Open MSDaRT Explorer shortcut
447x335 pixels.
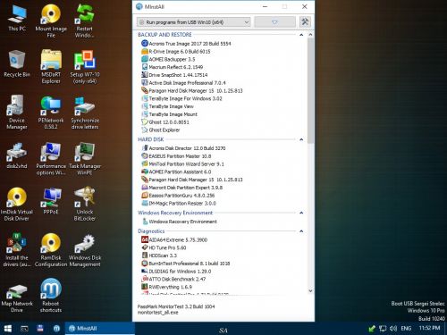(51, 67)
